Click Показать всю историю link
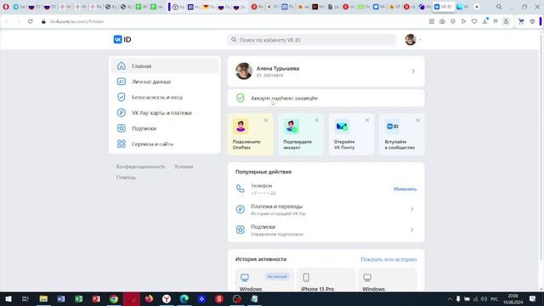The height and width of the screenshot is (306, 544). (388, 259)
